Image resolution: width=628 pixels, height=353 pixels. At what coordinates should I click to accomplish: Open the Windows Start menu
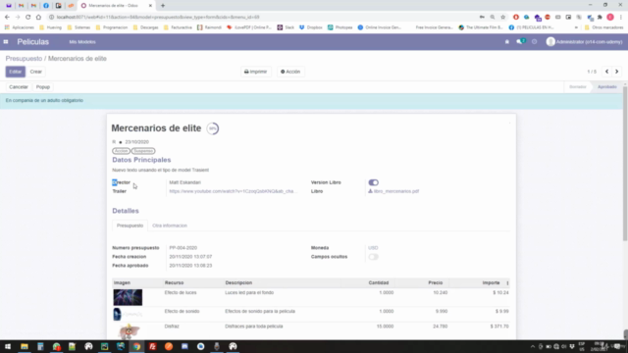pyautogui.click(x=8, y=346)
